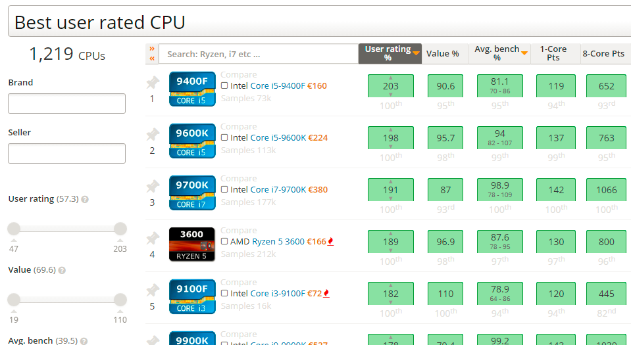Screen dimensions: 631x345
Task: Open the 3600 Ryzen 5 product image
Action: [x=192, y=244]
